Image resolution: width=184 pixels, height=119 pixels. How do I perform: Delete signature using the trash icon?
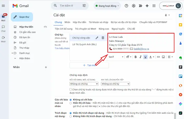(x=103, y=38)
